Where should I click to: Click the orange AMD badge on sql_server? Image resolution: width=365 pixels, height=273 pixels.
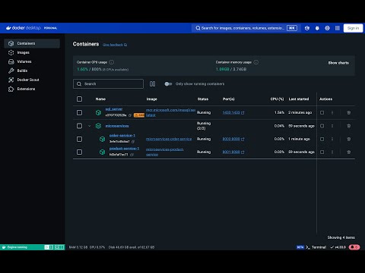pos(139,115)
